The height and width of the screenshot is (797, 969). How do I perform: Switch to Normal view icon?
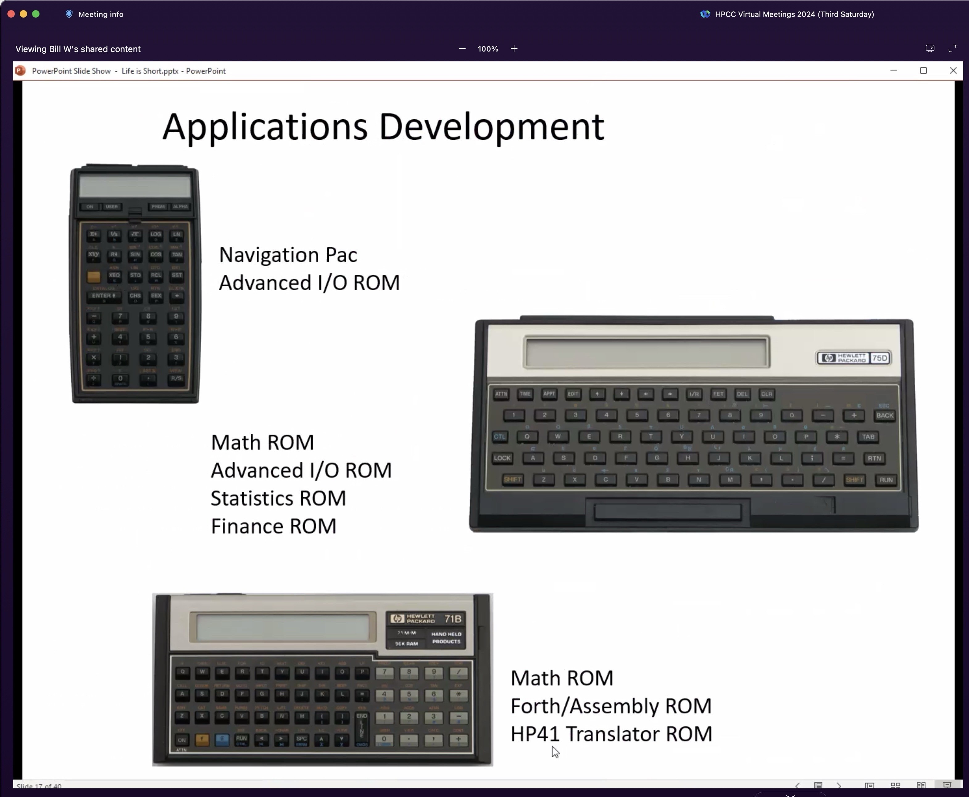point(869,786)
